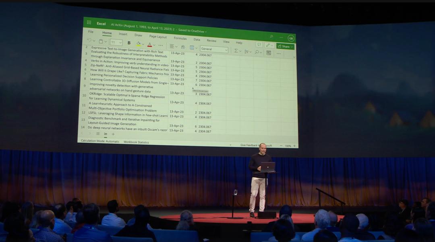Select the 'in' sheet tab

pos(106,134)
